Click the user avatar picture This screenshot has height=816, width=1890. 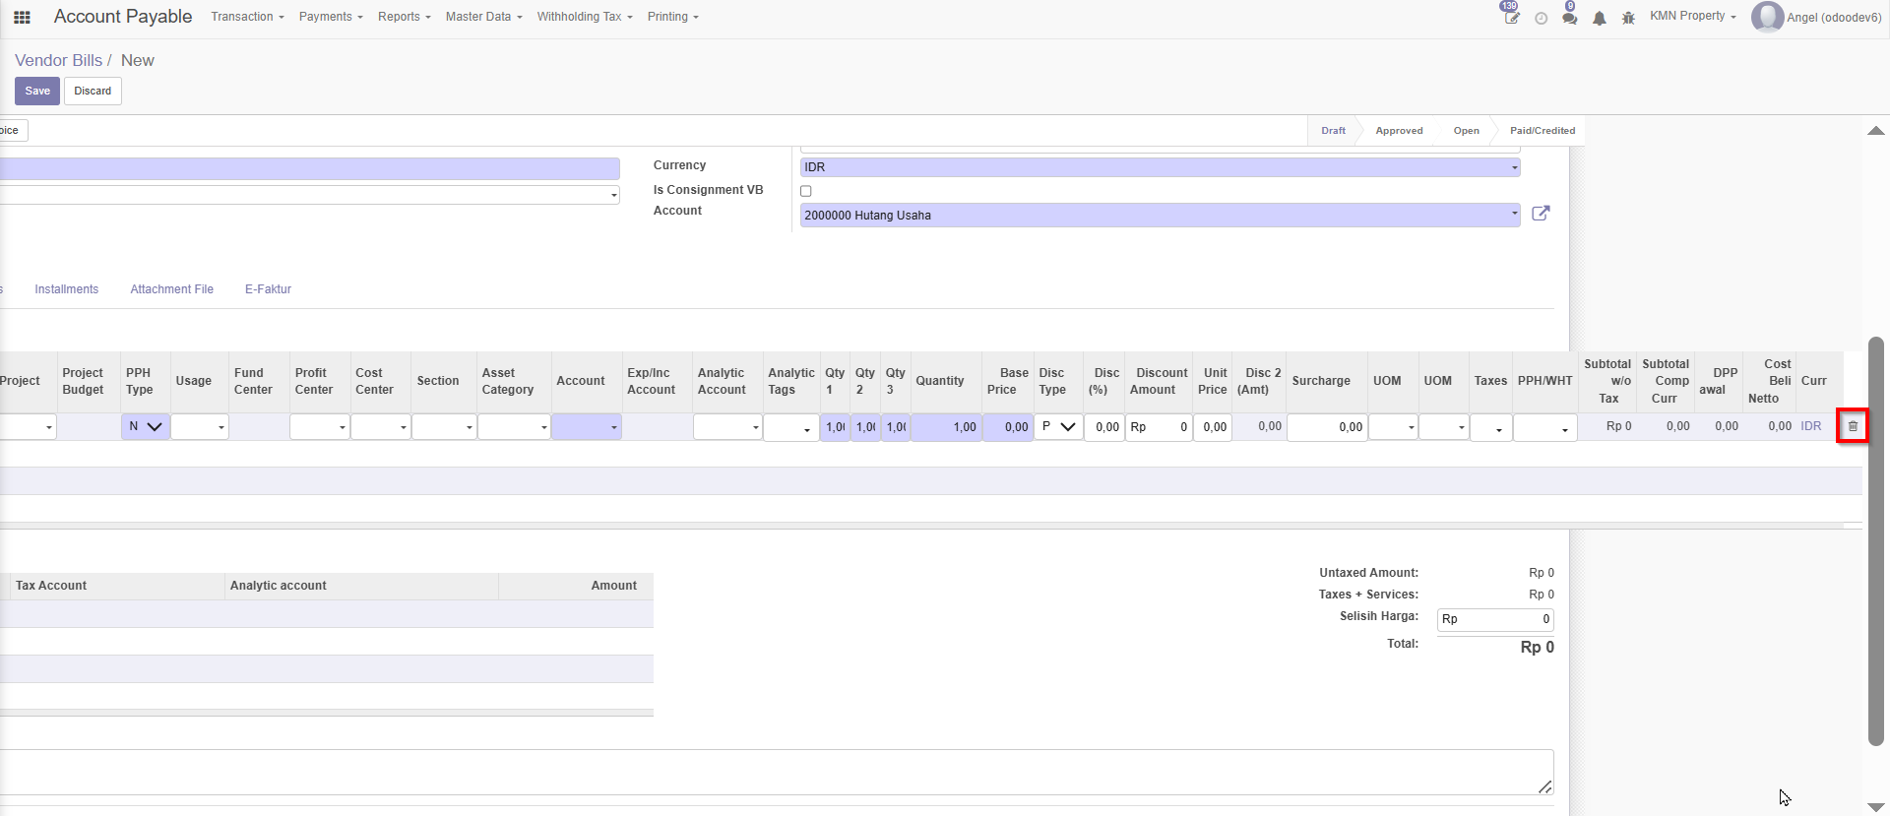[1767, 17]
